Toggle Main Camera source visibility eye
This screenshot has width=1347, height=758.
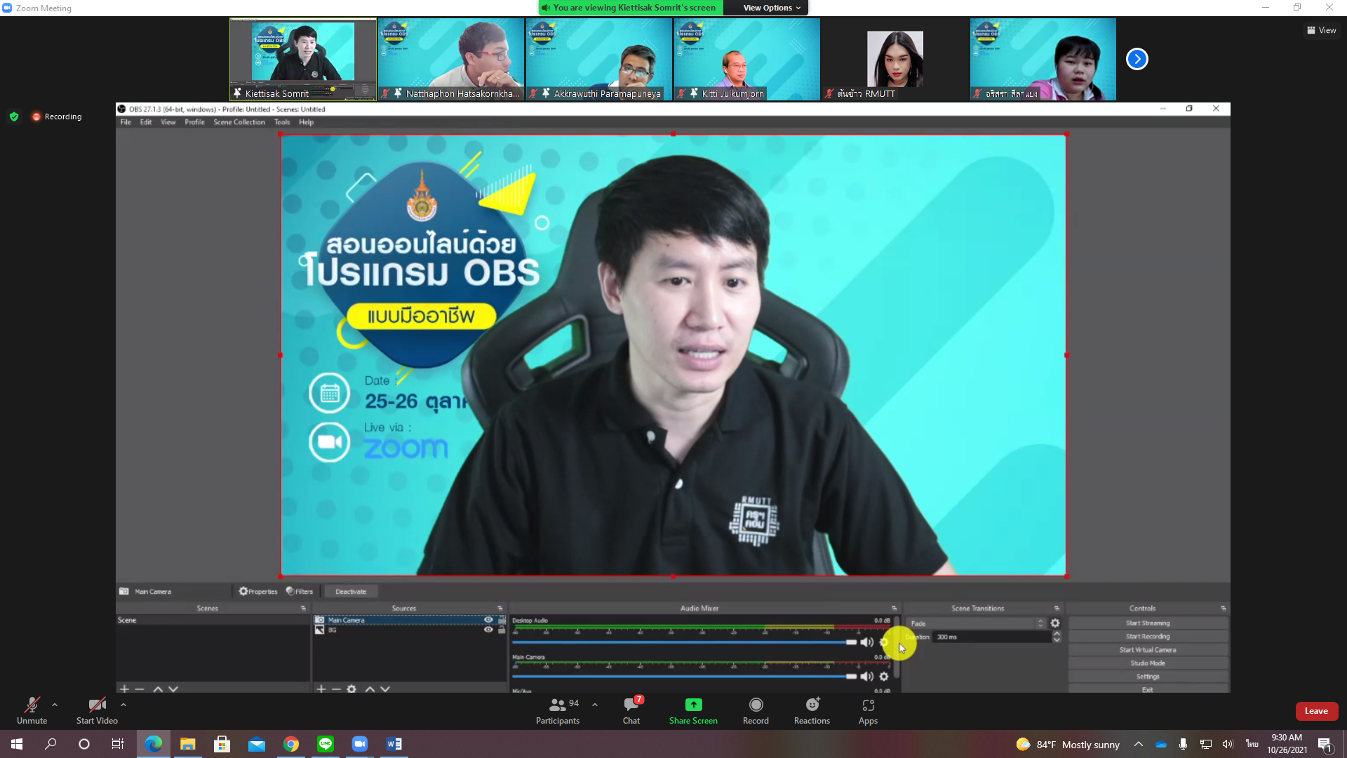(x=488, y=620)
